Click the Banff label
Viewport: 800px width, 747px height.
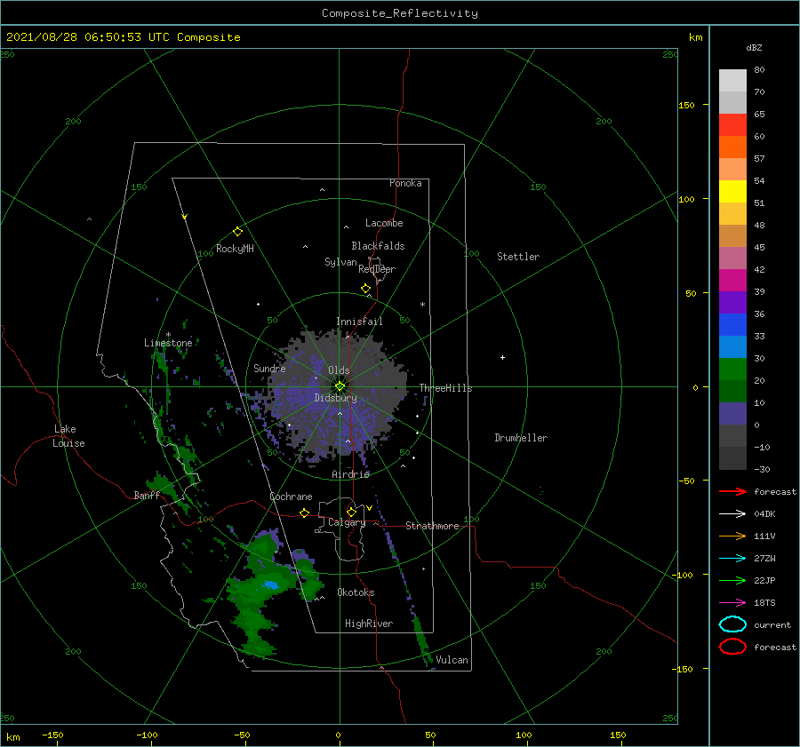pyautogui.click(x=147, y=495)
